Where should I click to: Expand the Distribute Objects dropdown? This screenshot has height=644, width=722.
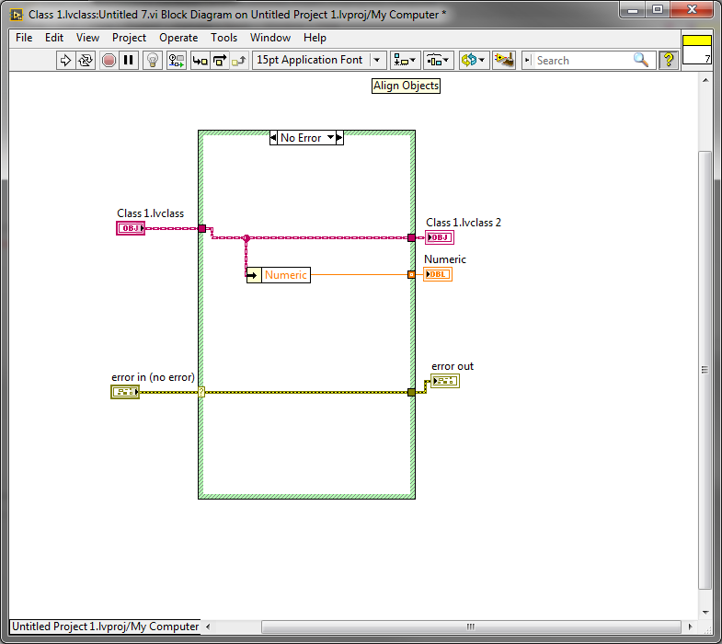point(437,60)
